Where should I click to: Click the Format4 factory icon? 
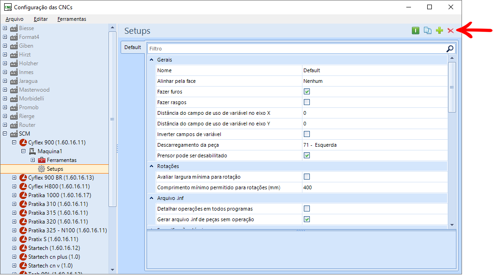(x=14, y=37)
